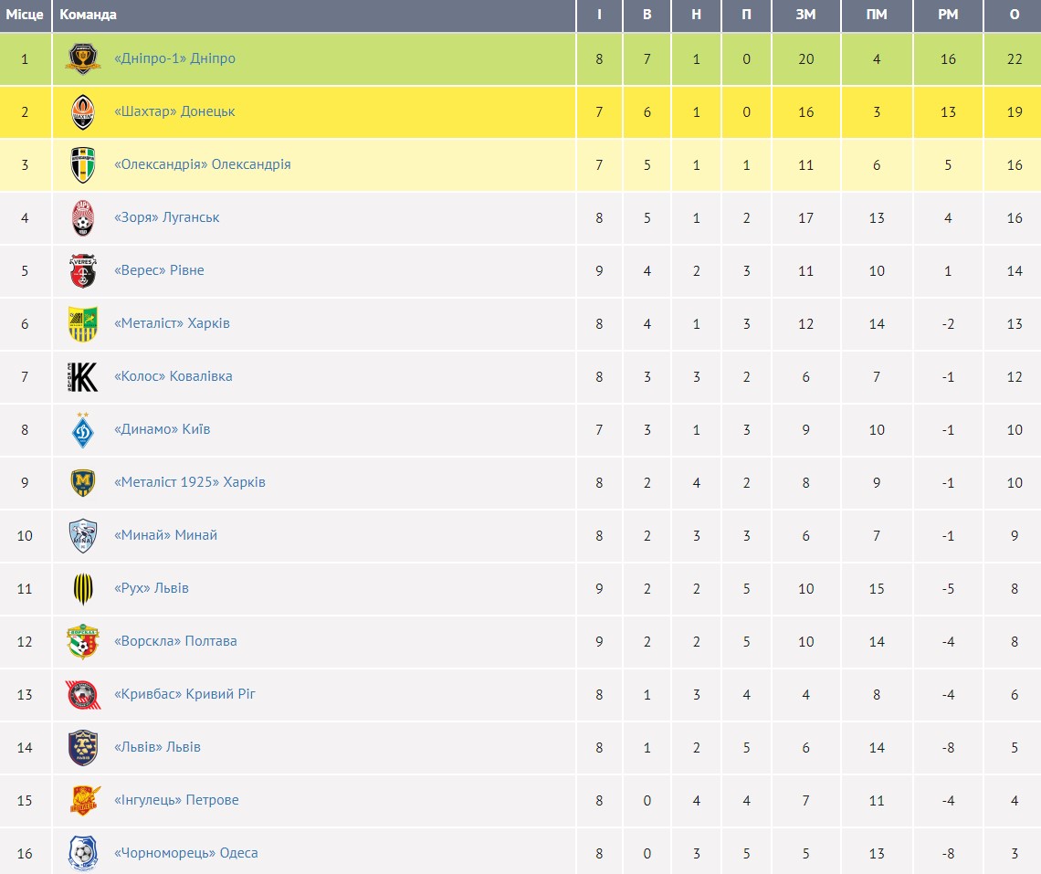Click the ЗМ goals-scored column header
1041x874 pixels.
click(805, 15)
